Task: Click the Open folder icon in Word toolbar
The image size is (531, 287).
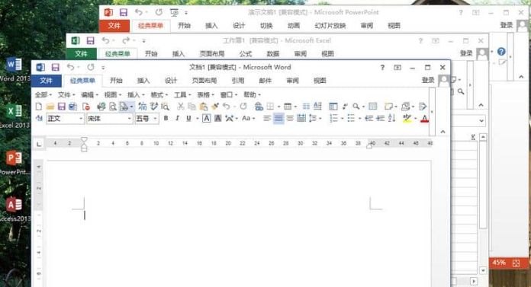Action: point(50,107)
